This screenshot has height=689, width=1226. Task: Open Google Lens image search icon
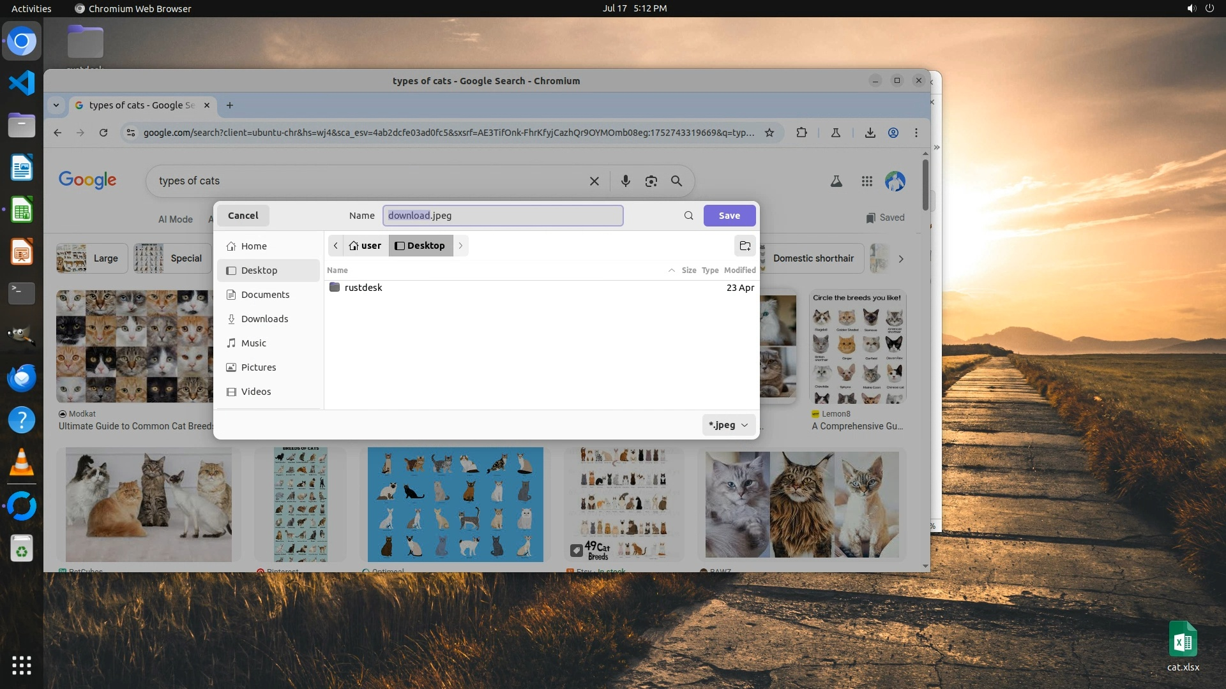pos(651,181)
